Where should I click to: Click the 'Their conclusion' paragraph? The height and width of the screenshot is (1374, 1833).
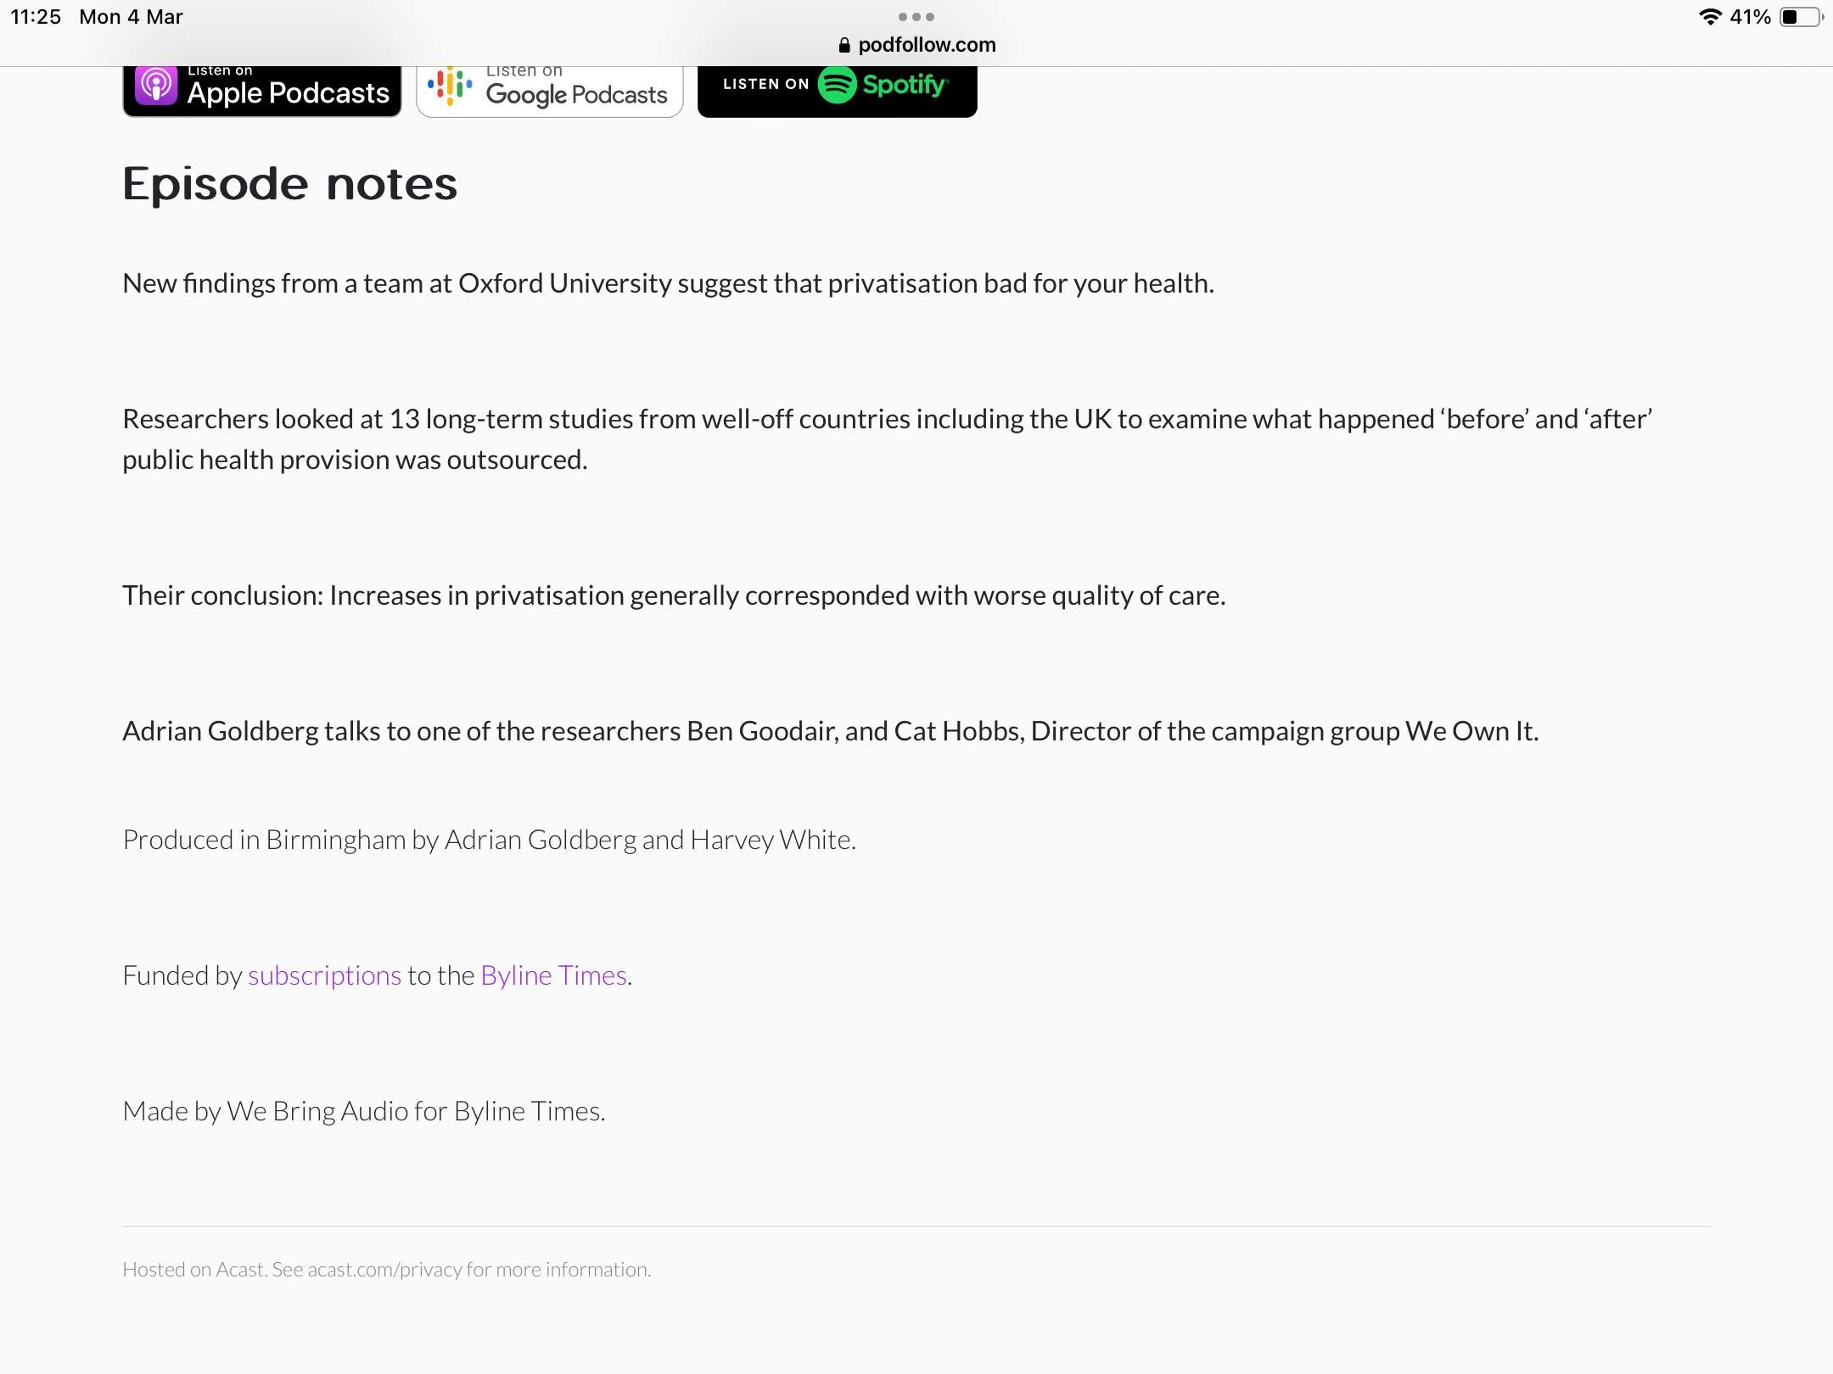(675, 595)
